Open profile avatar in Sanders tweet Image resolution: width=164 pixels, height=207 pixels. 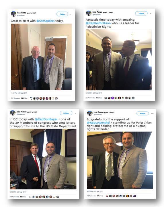13,14
